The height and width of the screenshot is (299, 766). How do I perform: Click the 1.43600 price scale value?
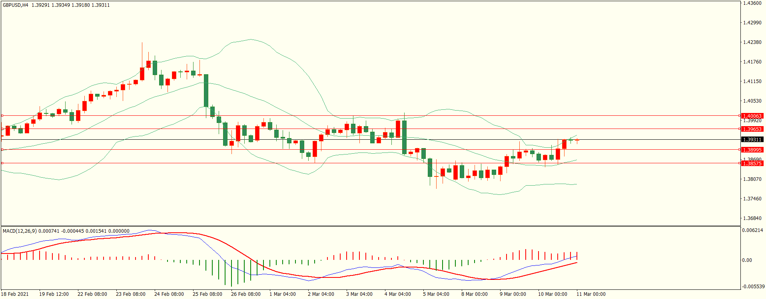click(752, 3)
